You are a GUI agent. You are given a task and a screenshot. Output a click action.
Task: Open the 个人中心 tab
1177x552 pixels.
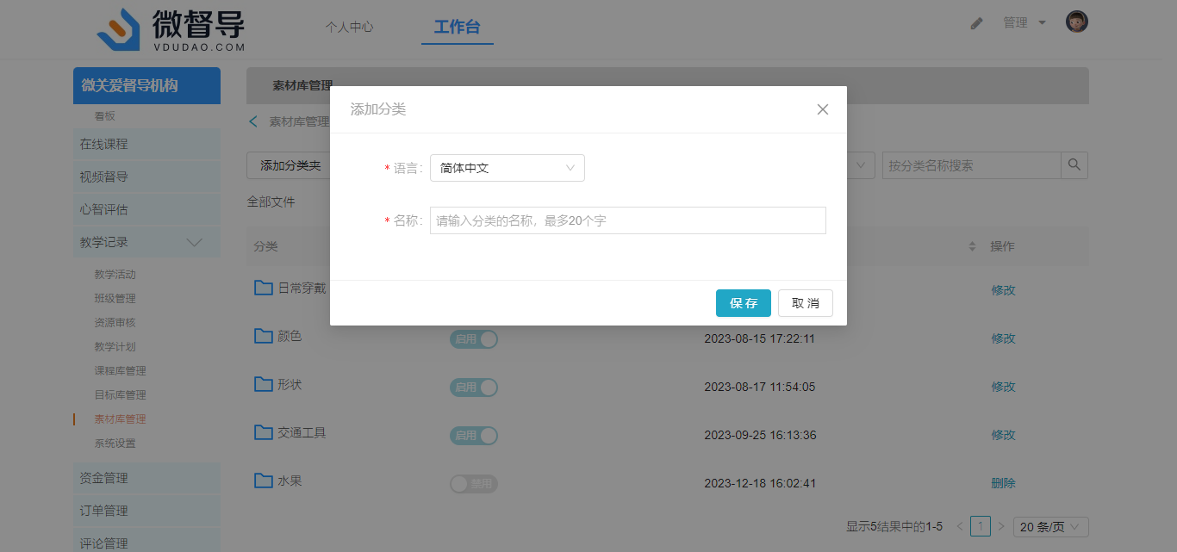[x=349, y=27]
